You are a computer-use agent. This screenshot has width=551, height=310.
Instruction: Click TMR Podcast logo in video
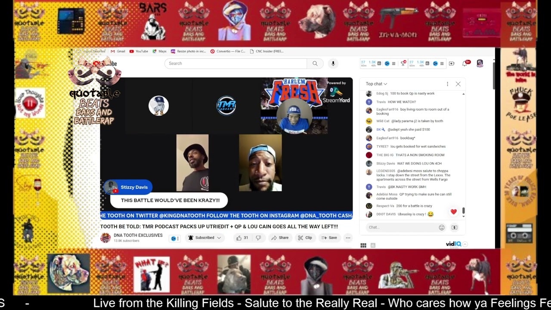click(226, 105)
